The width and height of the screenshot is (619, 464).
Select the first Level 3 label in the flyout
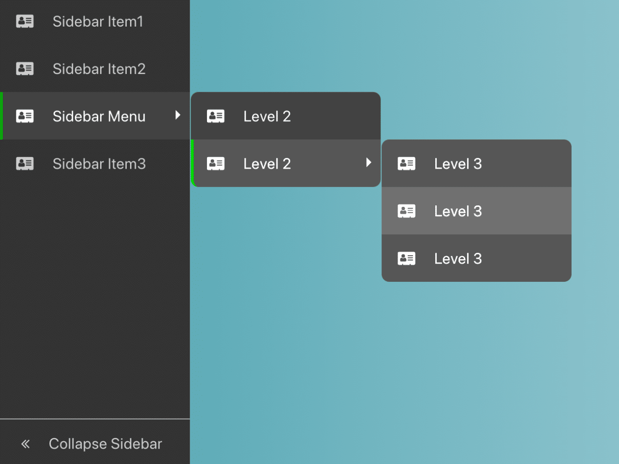tap(457, 164)
